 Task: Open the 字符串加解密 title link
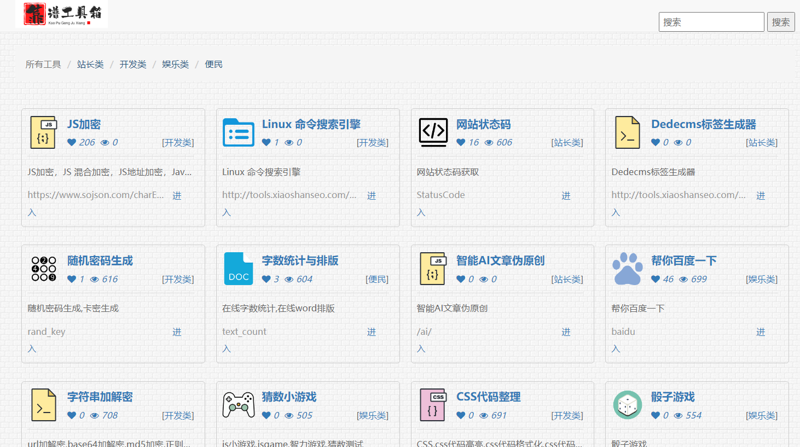pyautogui.click(x=100, y=397)
